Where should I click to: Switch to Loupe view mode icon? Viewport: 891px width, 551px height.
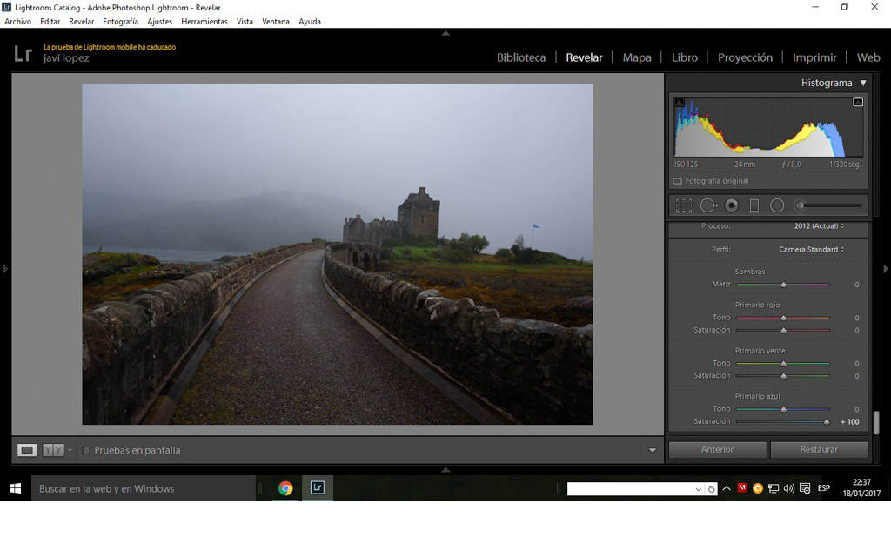click(27, 450)
